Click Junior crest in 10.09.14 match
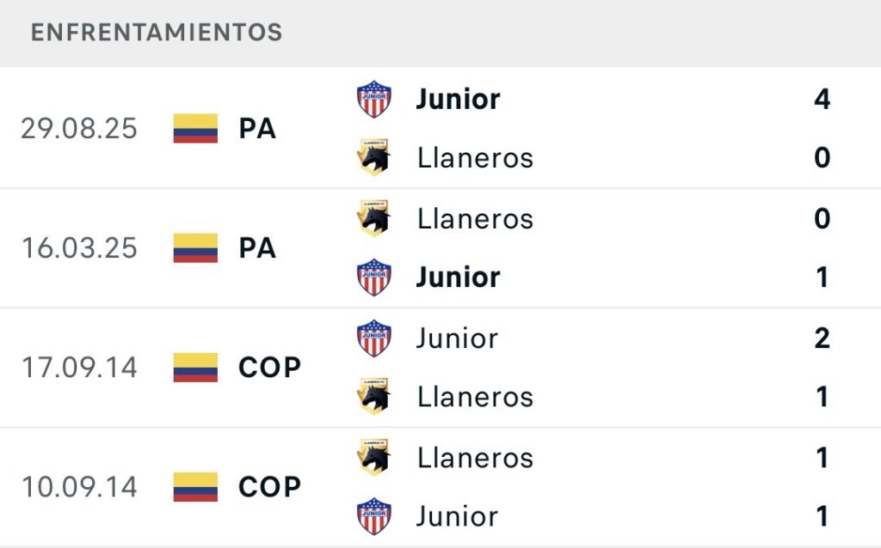881x548 pixels. point(374,516)
